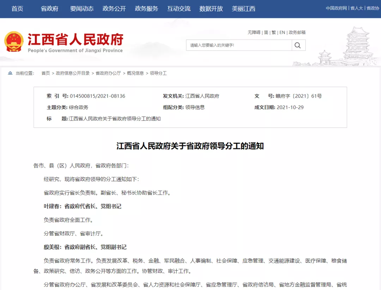The height and width of the screenshot is (290, 381).
Task: Open the 数据开放 section
Action: tap(211, 8)
